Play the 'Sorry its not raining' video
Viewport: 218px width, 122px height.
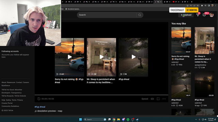click(69, 57)
